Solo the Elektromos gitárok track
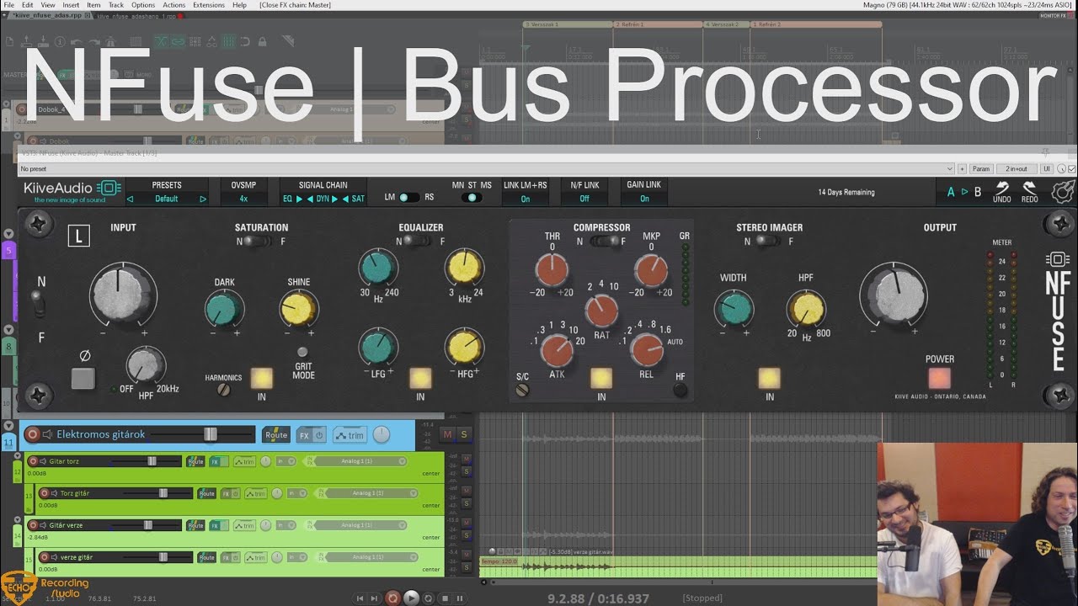Image resolution: width=1078 pixels, height=606 pixels. 464,434
